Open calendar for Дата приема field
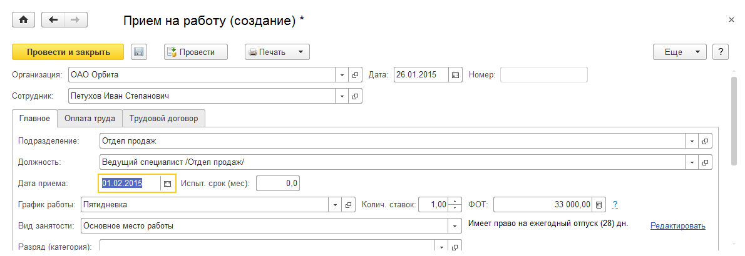 tap(167, 184)
